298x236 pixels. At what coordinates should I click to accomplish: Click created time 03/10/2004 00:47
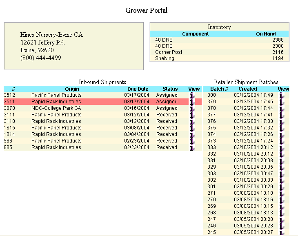(x=254, y=174)
